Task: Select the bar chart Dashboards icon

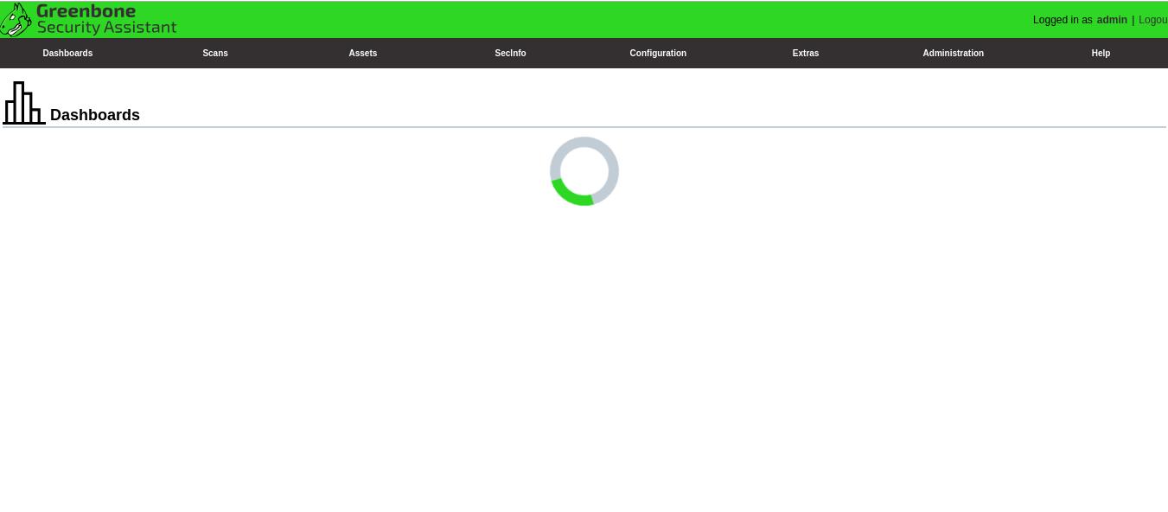Action: click(23, 103)
